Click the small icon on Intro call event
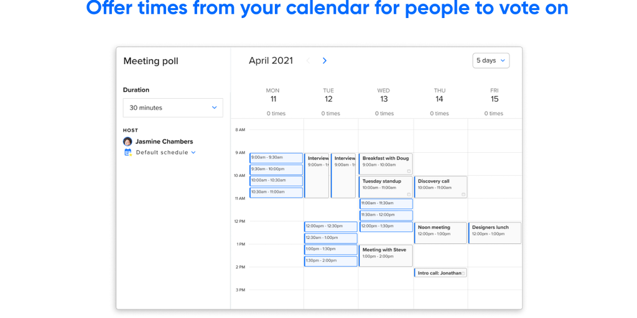 tap(463, 273)
